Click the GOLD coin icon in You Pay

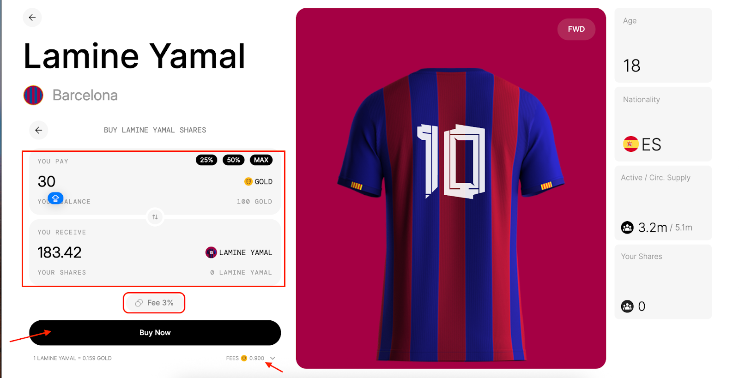[x=248, y=181]
